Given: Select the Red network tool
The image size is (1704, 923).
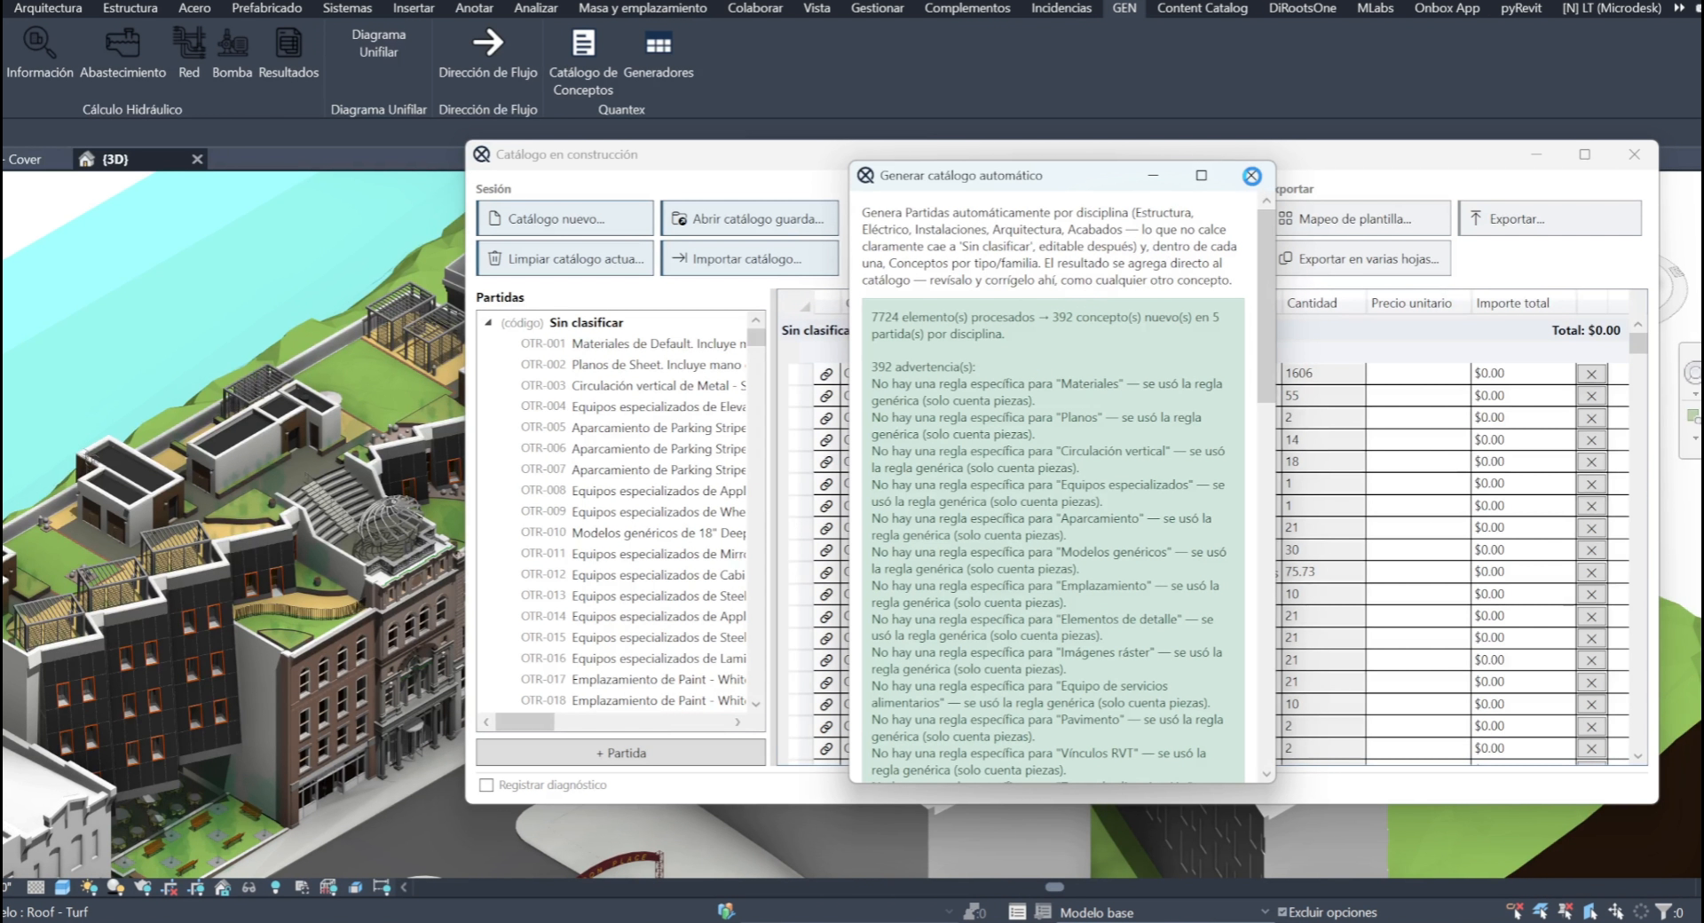Looking at the screenshot, I should [x=189, y=53].
